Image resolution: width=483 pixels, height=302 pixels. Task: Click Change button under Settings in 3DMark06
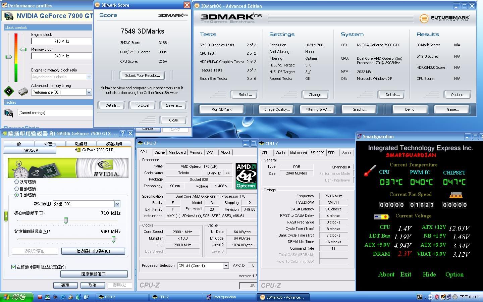coord(316,95)
